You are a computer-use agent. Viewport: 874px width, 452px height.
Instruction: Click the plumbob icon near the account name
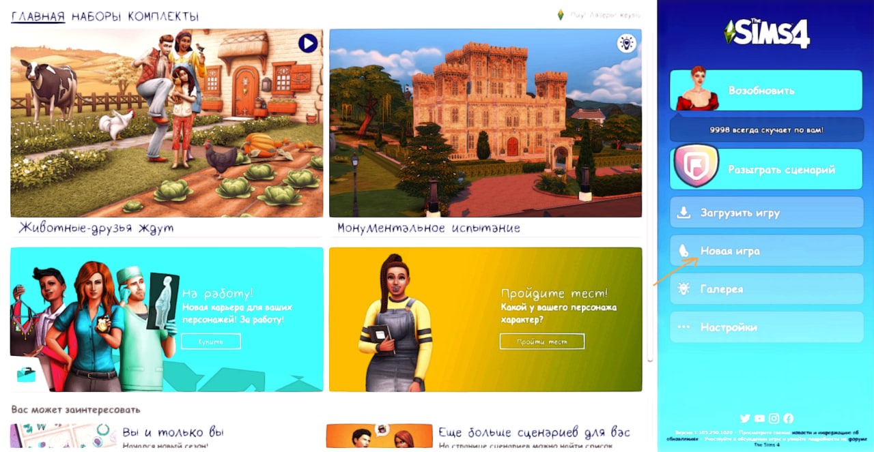[561, 15]
